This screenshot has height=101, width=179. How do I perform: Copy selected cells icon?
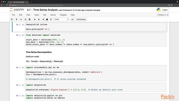pos(25,19)
